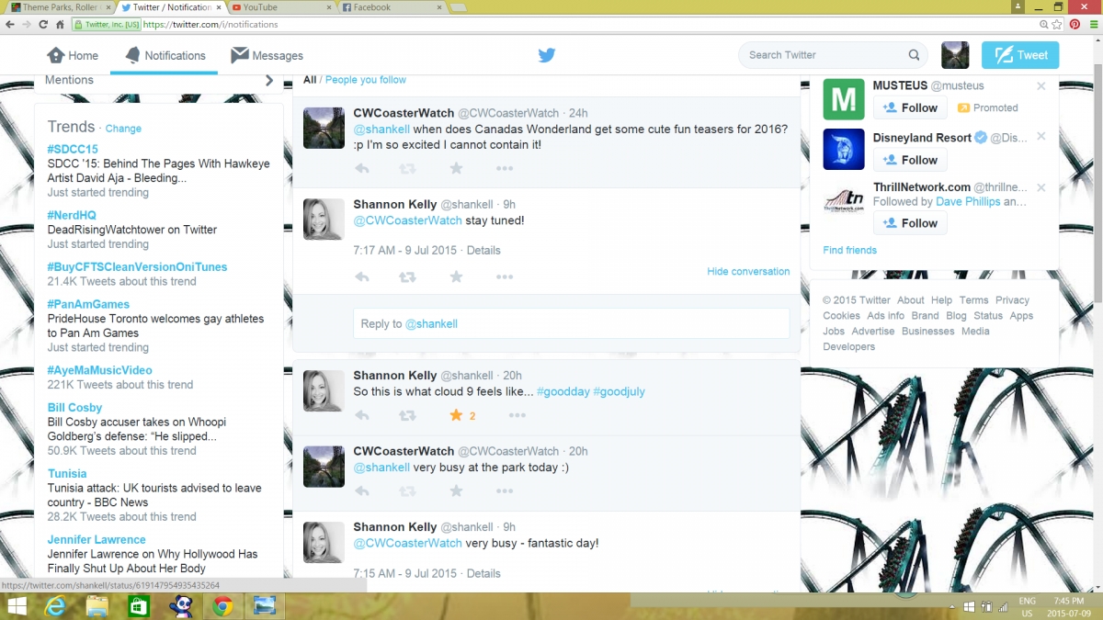
Task: Favorite Shannon Kelly's "stay tuned!" tweet
Action: point(456,276)
